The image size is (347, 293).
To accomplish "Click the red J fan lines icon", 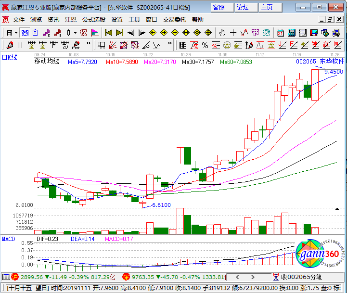I will pos(282,45).
